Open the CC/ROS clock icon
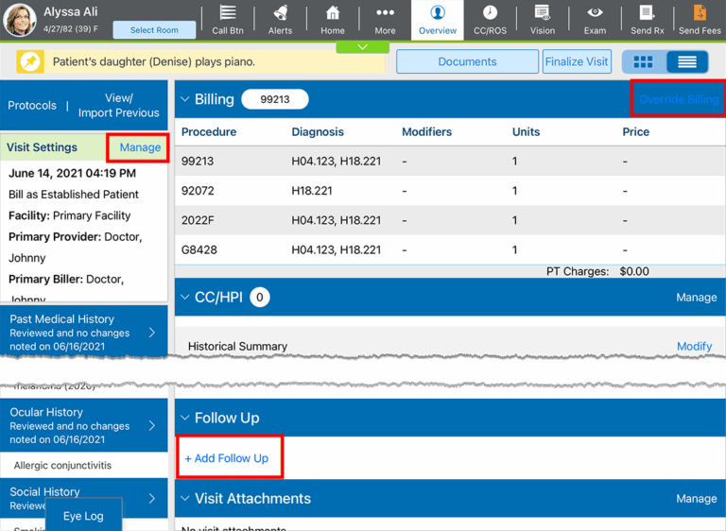Screen dimensions: 726x531 click(490, 19)
